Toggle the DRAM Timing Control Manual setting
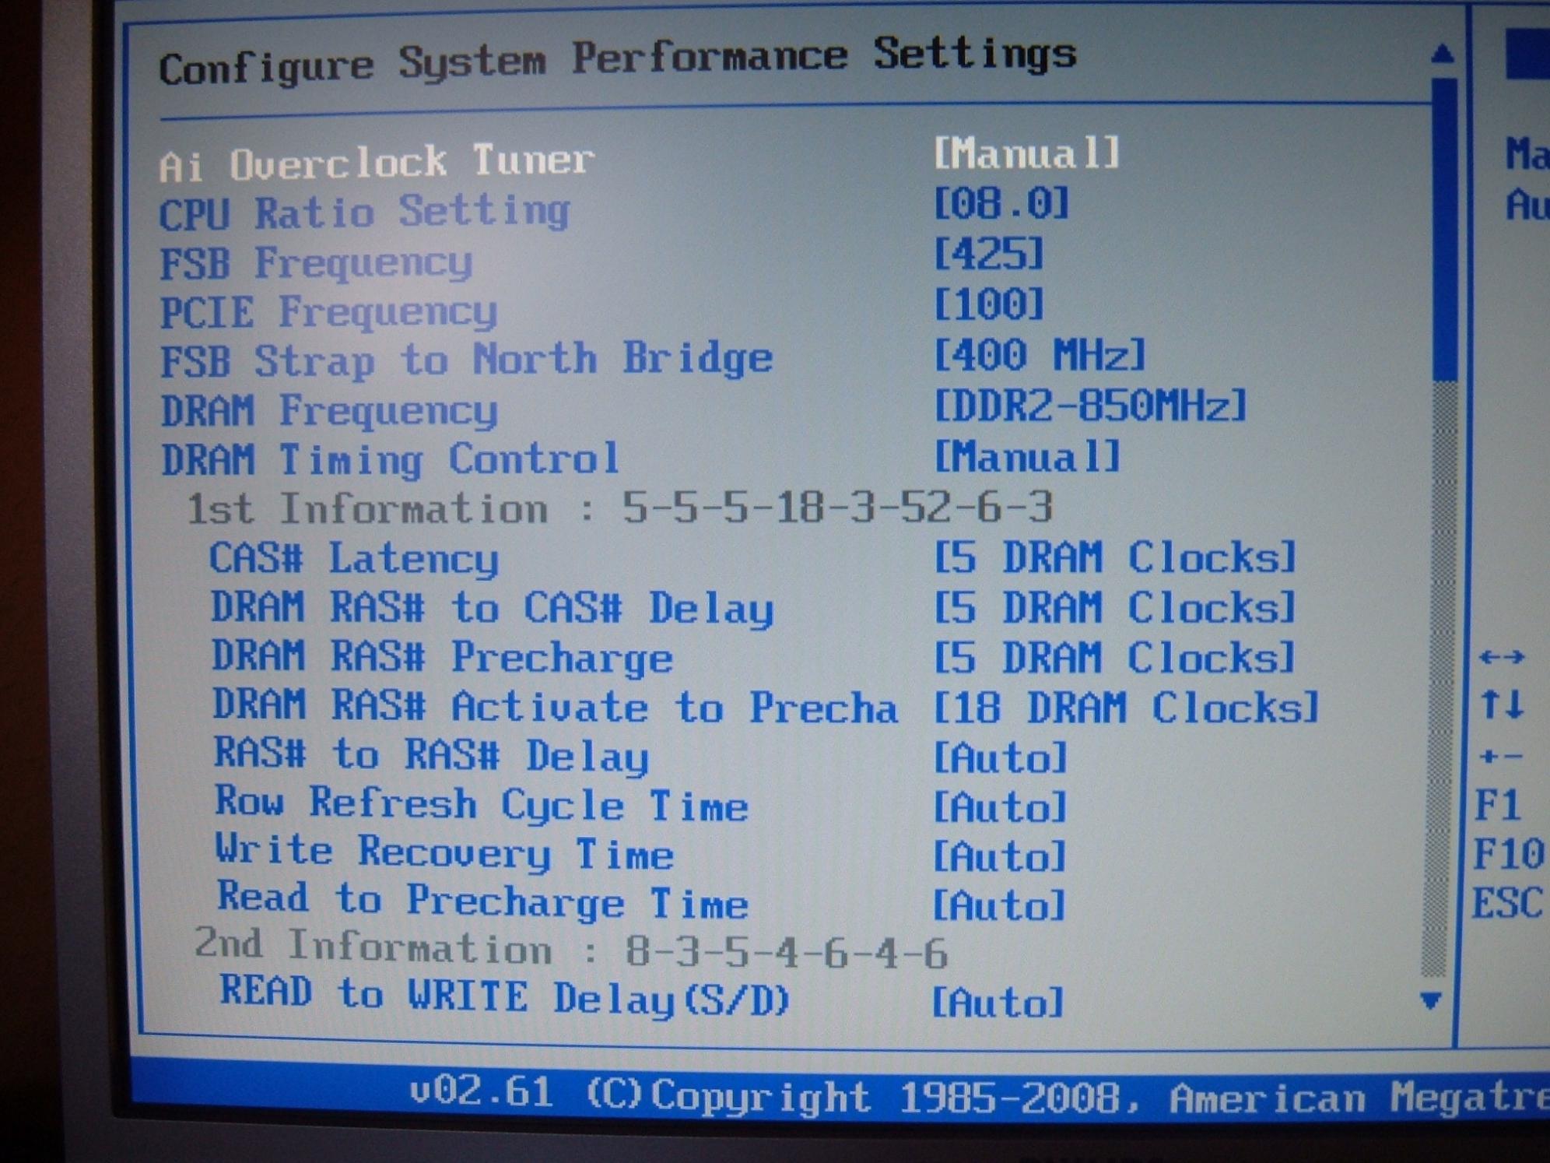 [1026, 457]
